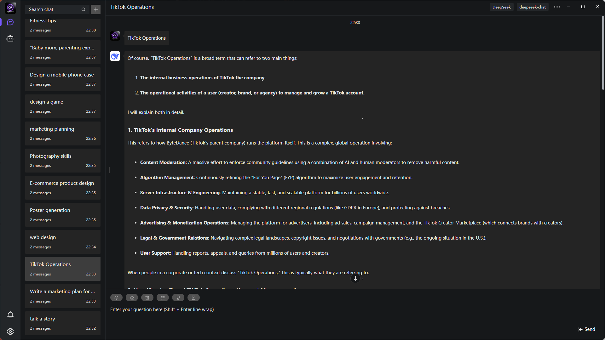605x340 pixels.
Task: Open the DeepSeek provider selector
Action: click(x=501, y=7)
